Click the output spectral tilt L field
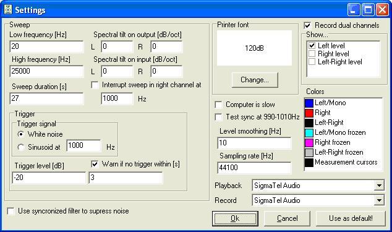The image size is (392, 232). click(117, 46)
